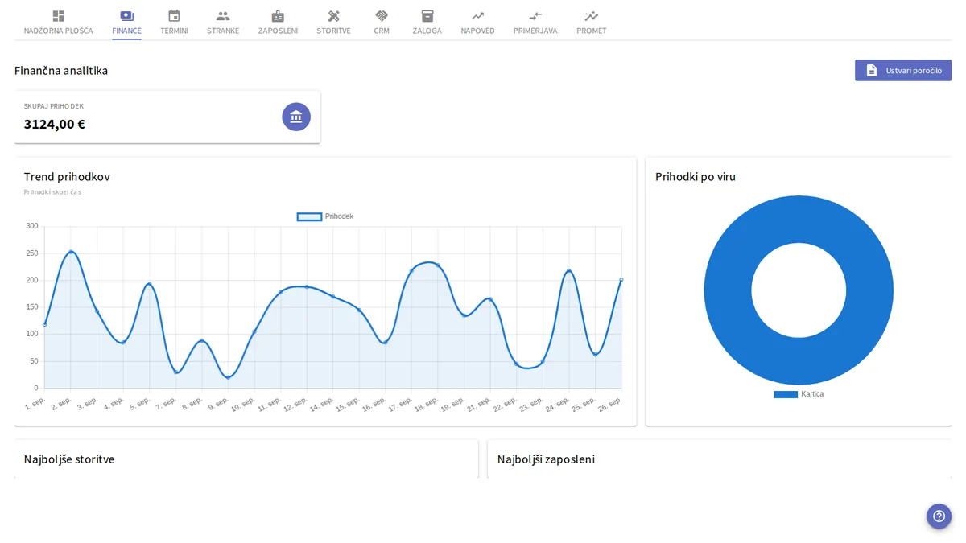Open the Storitve tools icon

coord(333,16)
